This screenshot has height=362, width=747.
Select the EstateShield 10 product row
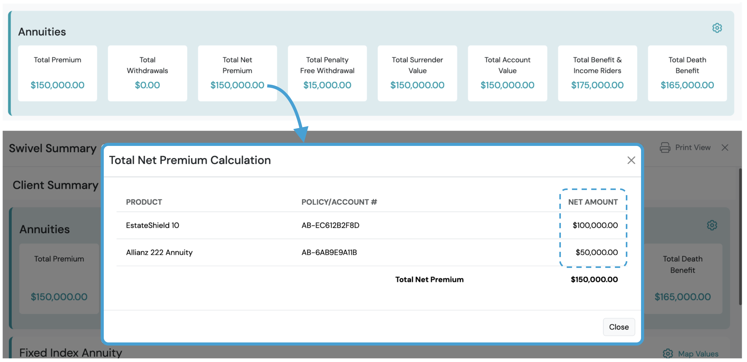pyautogui.click(x=372, y=225)
